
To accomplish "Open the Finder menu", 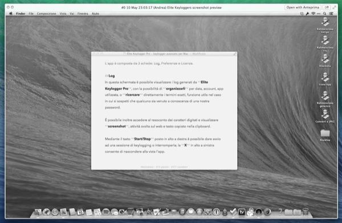I will coord(21,14).
